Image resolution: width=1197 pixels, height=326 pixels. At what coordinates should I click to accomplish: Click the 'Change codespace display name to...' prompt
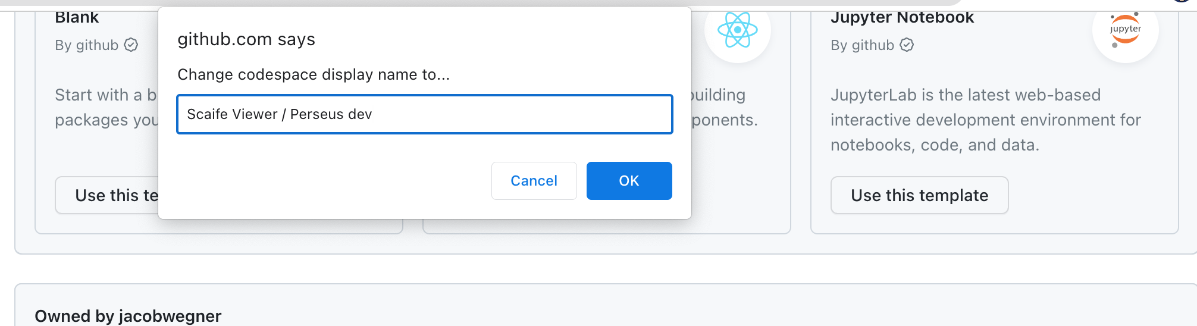point(314,74)
